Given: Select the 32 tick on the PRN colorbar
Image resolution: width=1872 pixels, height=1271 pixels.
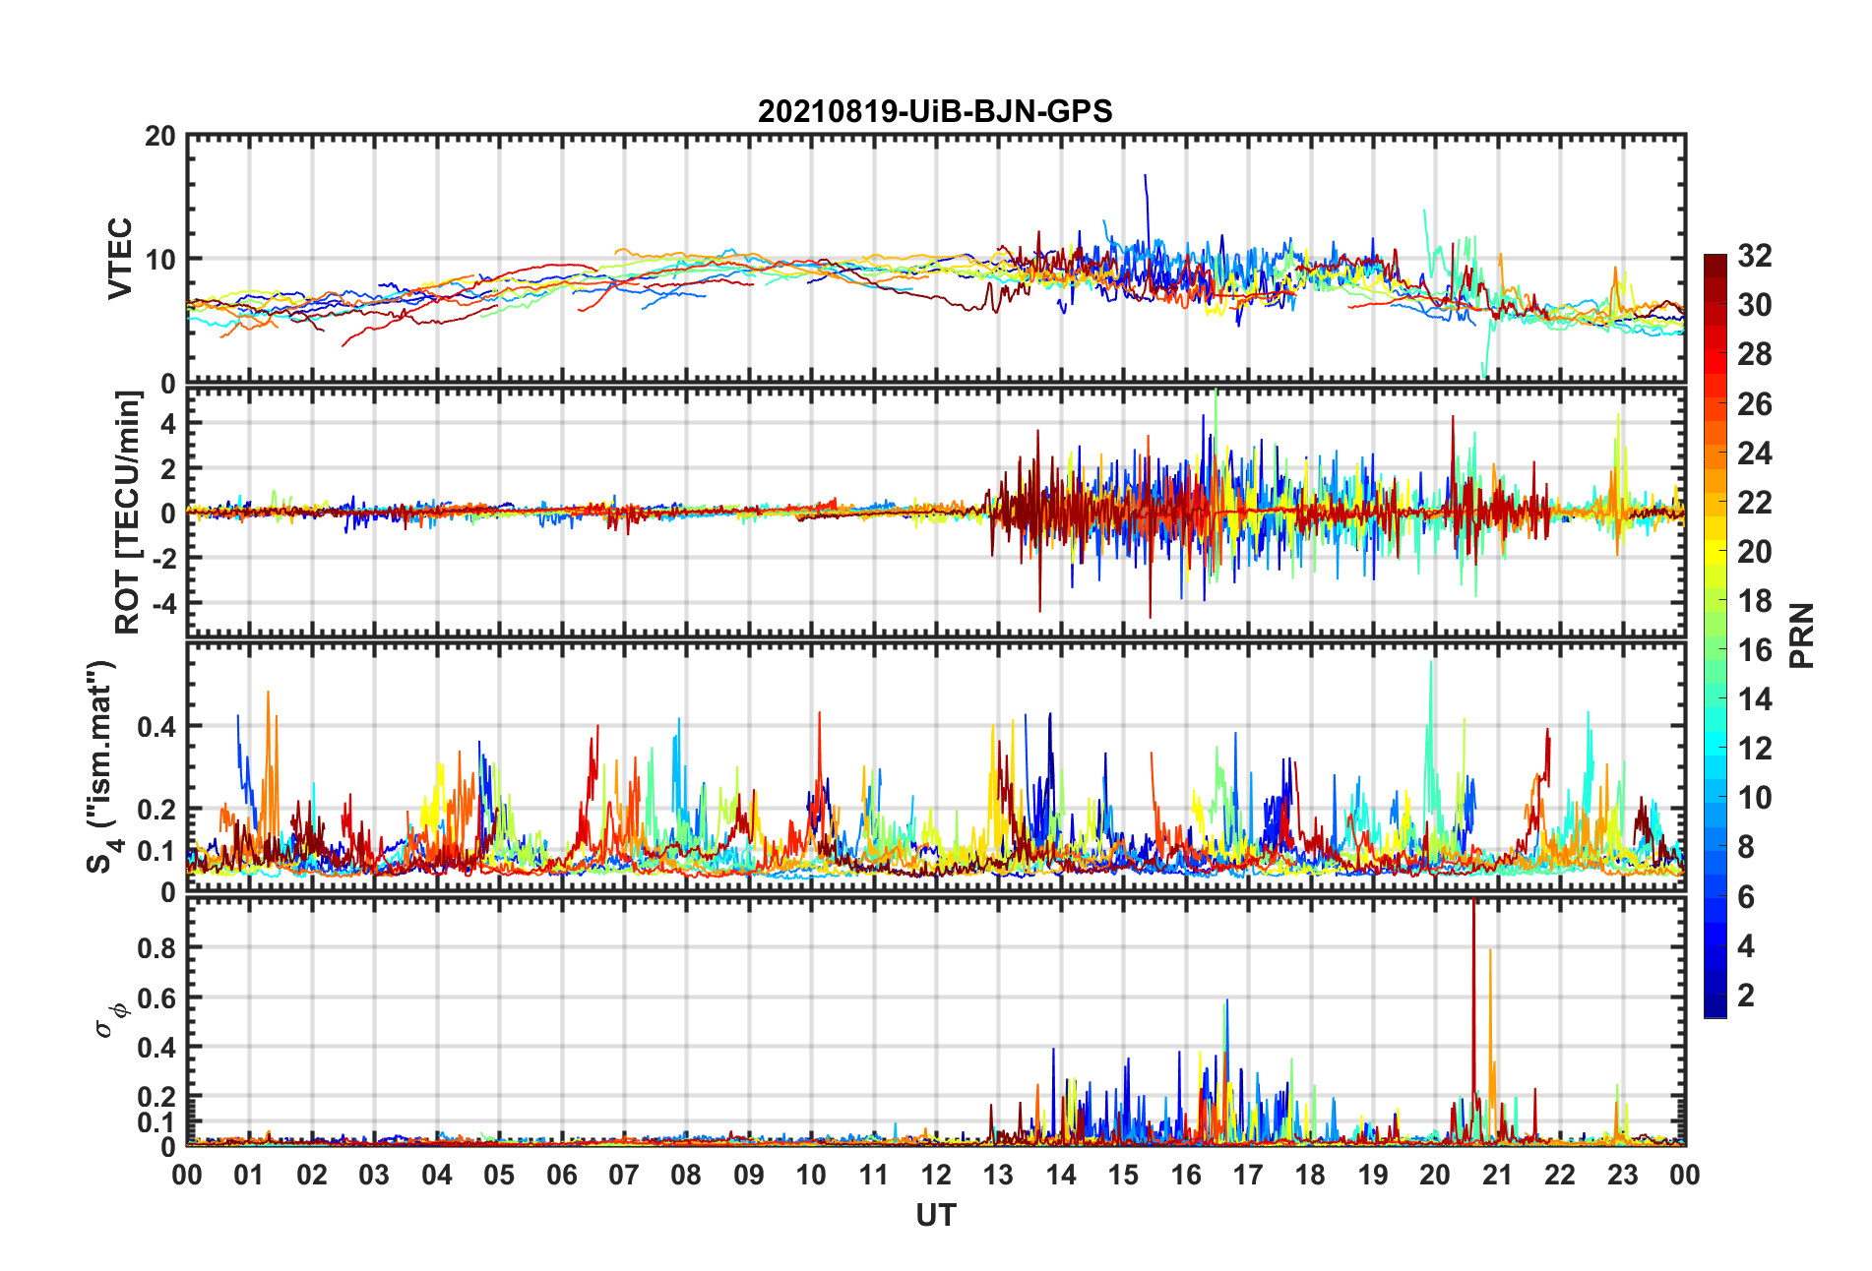Looking at the screenshot, I should pyautogui.click(x=1755, y=256).
